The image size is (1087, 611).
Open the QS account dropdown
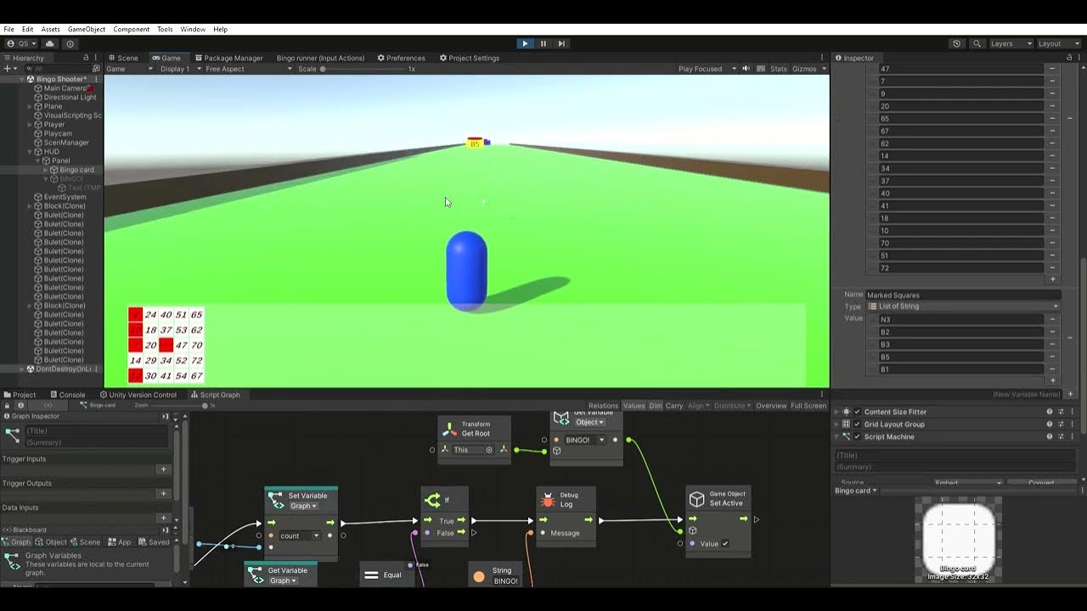click(x=21, y=43)
